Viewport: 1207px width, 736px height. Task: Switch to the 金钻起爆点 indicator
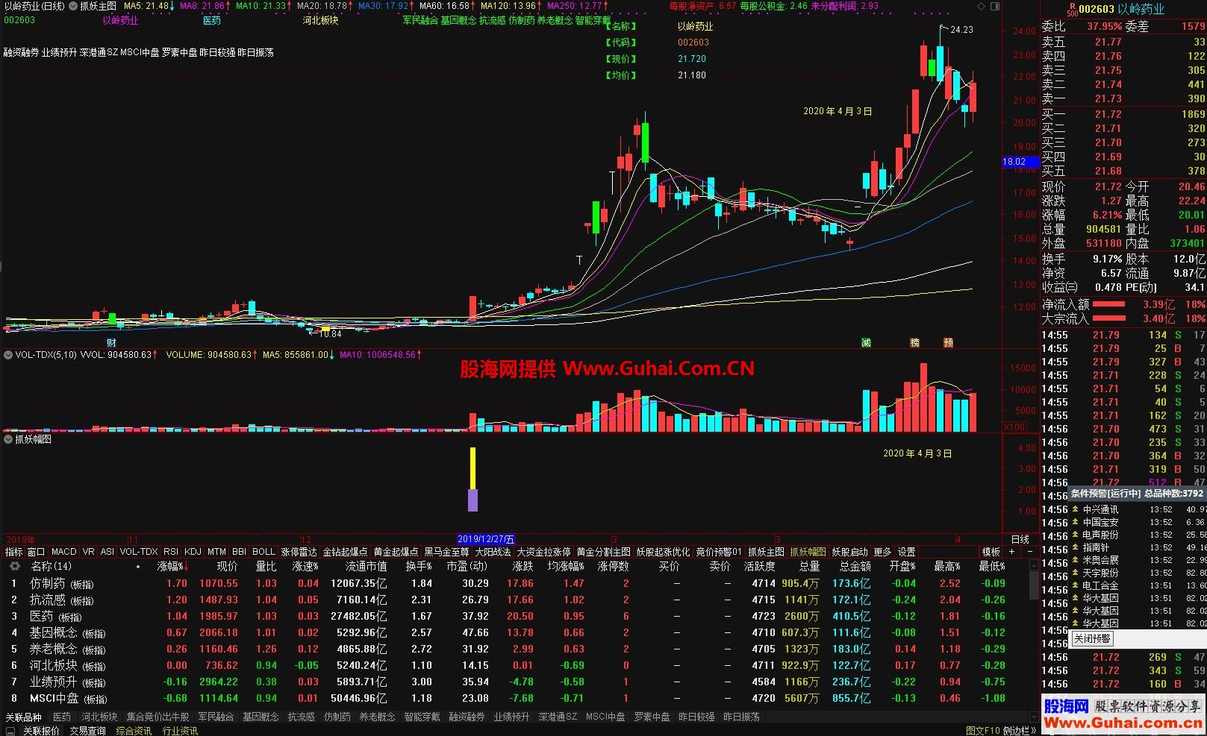click(345, 552)
